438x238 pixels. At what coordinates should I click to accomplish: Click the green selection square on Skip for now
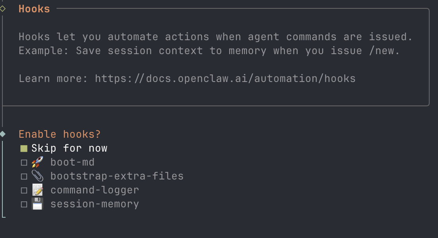24,148
